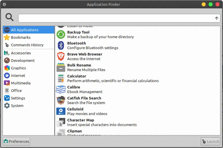Select the Clipman entry title

pyautogui.click(x=74, y=131)
